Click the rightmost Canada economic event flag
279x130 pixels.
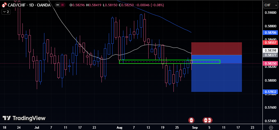209,121
